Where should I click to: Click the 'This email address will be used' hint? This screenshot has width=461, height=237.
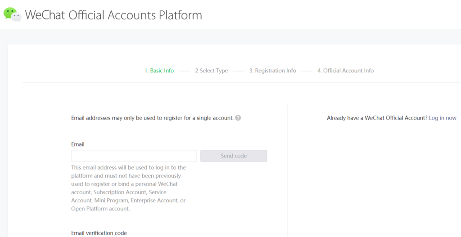pos(128,188)
